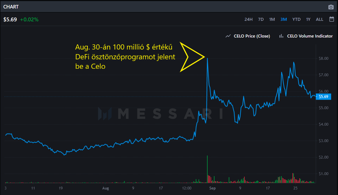
Task: Show the 1Y time range
Action: pyautogui.click(x=308, y=19)
